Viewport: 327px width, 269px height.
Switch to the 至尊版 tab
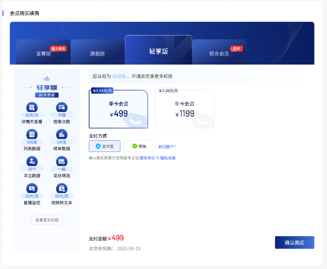[43, 53]
